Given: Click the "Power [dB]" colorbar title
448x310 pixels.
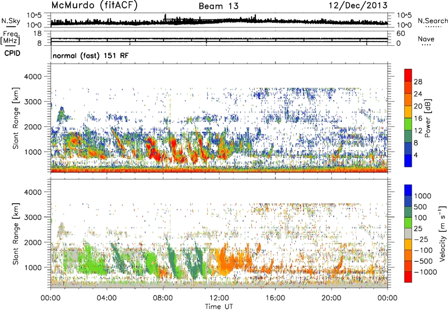Looking at the screenshot, I should [428, 118].
